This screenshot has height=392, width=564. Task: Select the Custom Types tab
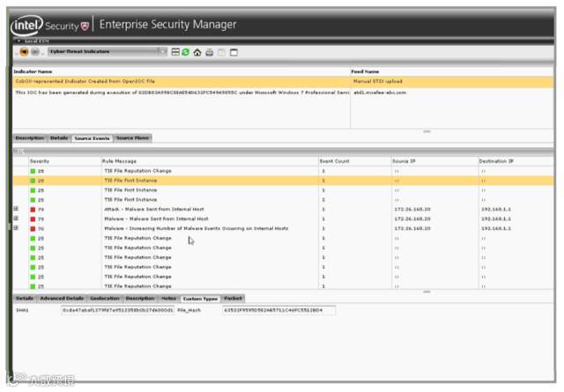click(200, 299)
